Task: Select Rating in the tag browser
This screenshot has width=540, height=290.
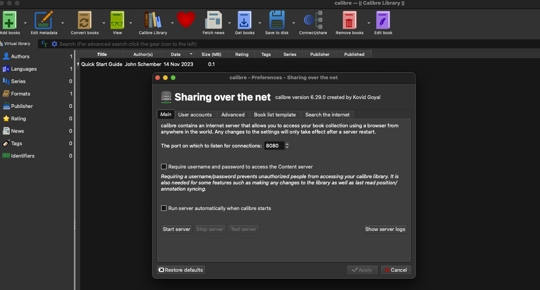Action: pos(37,118)
